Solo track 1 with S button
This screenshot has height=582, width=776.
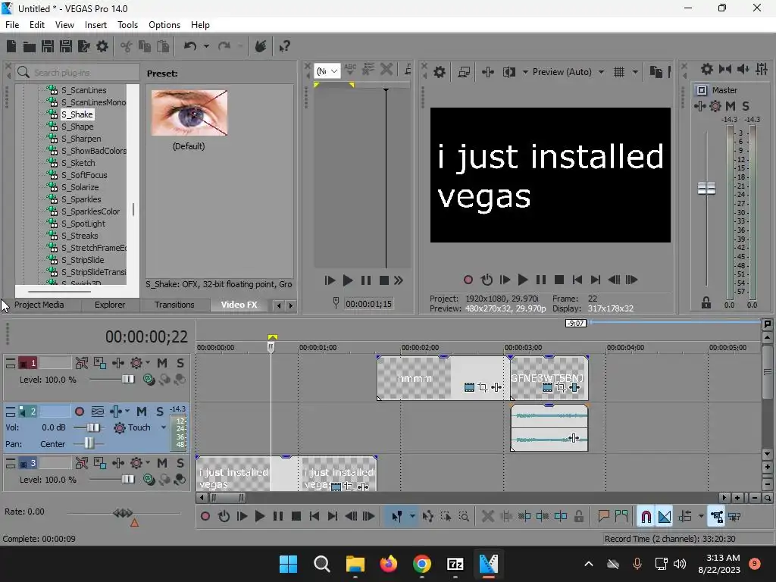pyautogui.click(x=180, y=363)
